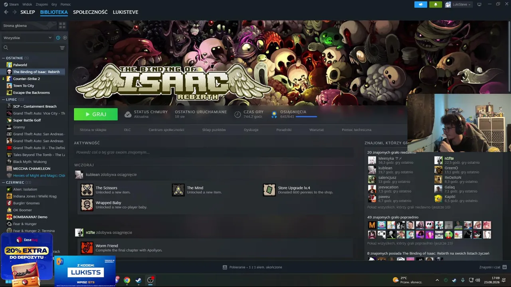Open the green notifications bell
The width and height of the screenshot is (511, 287).
coord(436,4)
